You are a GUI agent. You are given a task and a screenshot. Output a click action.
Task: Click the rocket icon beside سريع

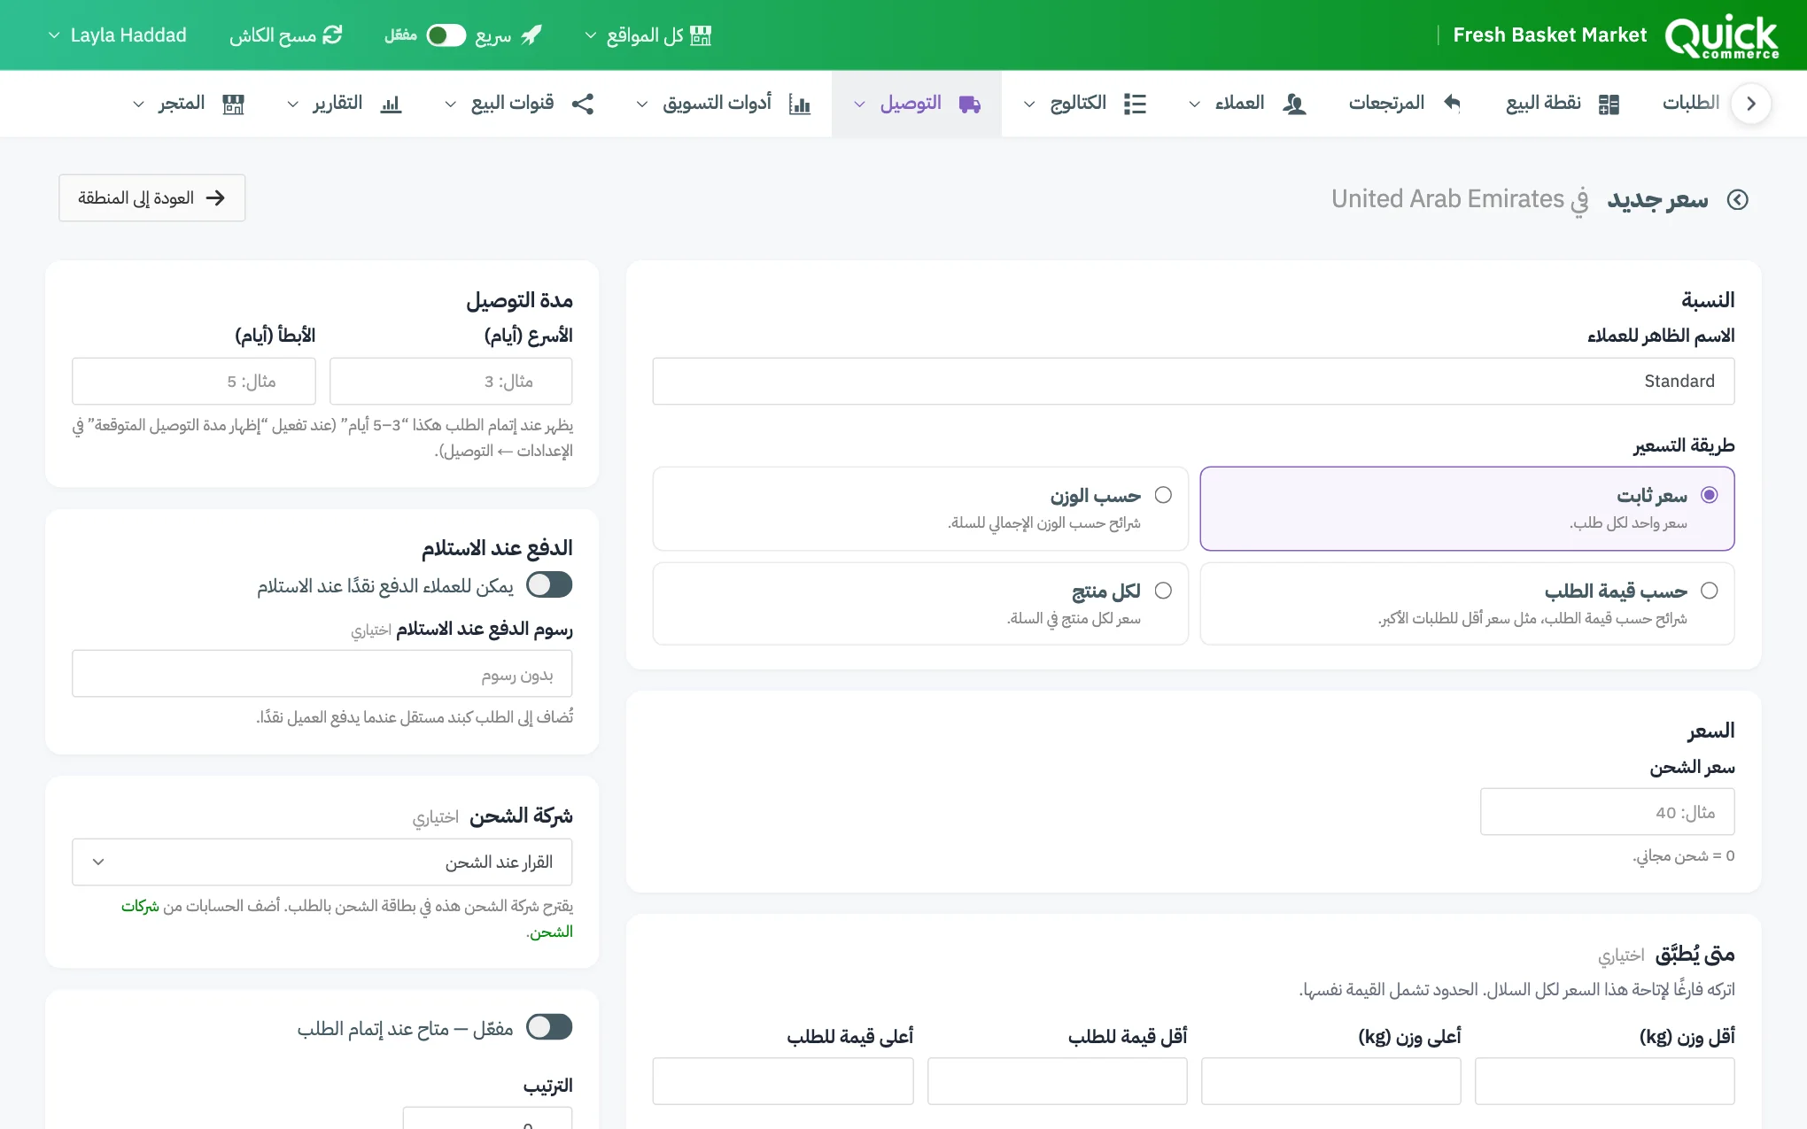click(x=531, y=35)
